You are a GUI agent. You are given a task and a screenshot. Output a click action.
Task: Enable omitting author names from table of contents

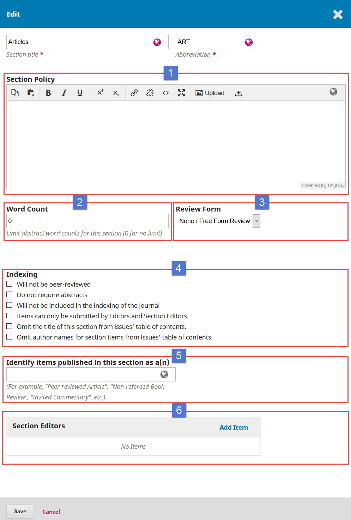tap(9, 336)
